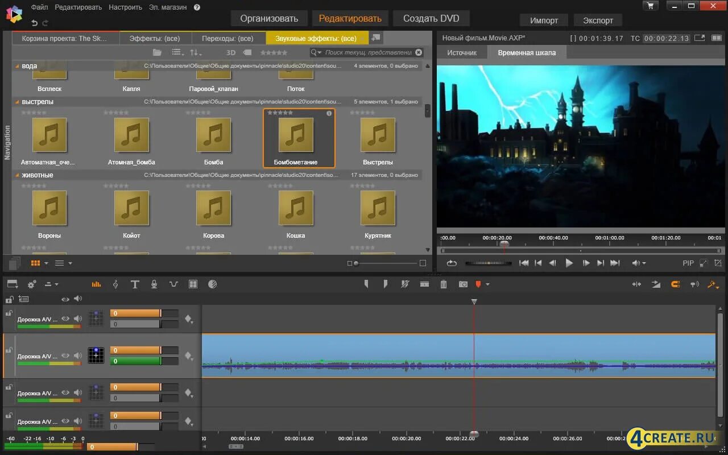Click second track green volume slider

[x=144, y=361]
